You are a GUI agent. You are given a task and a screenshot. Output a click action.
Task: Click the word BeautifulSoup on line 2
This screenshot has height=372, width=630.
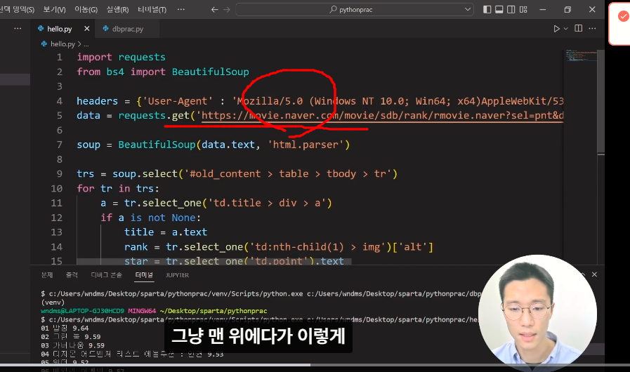click(210, 72)
